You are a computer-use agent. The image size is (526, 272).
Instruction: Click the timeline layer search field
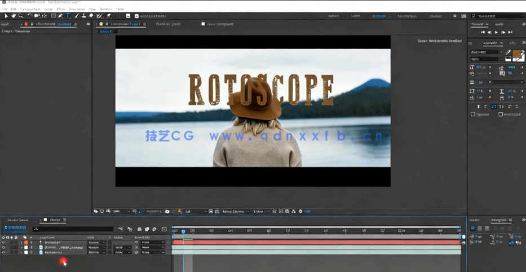[73, 229]
